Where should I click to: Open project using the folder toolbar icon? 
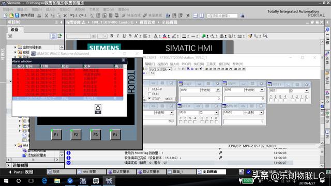(11, 16)
